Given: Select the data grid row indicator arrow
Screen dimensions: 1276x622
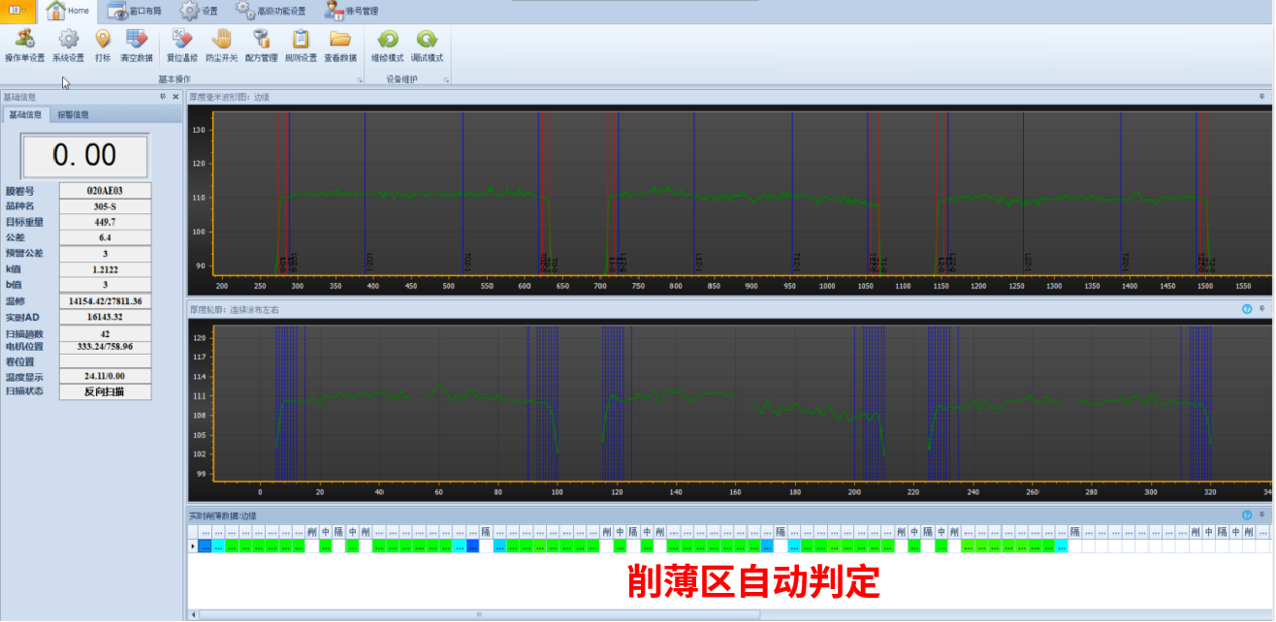Looking at the screenshot, I should click(192, 547).
